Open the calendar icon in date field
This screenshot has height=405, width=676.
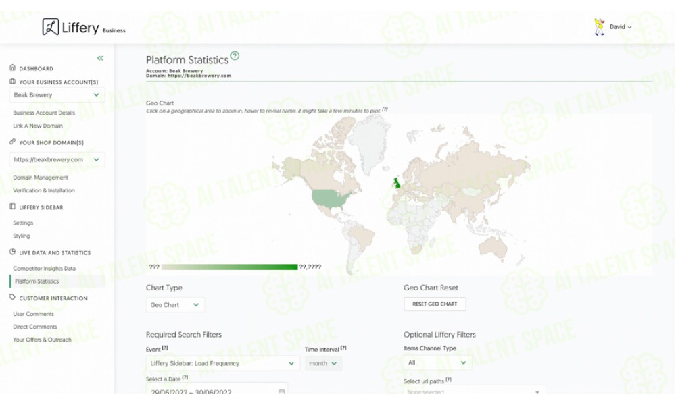click(x=281, y=391)
